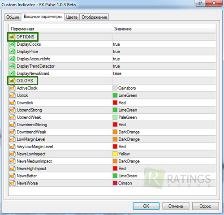This screenshot has width=224, height=215.
Task: Confirm settings with the OK button
Action: (146, 206)
